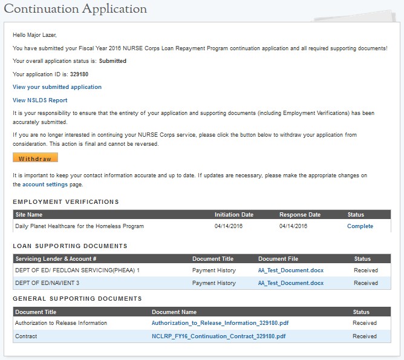This screenshot has width=404, height=360.
Task: Select the DEPT OF ED/NAVIENT 3 cell
Action: 47,283
